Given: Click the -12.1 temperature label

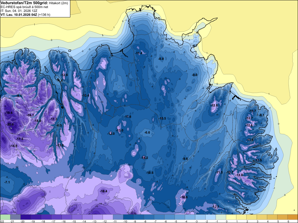Looking at the screenshot, I should [216, 207].
